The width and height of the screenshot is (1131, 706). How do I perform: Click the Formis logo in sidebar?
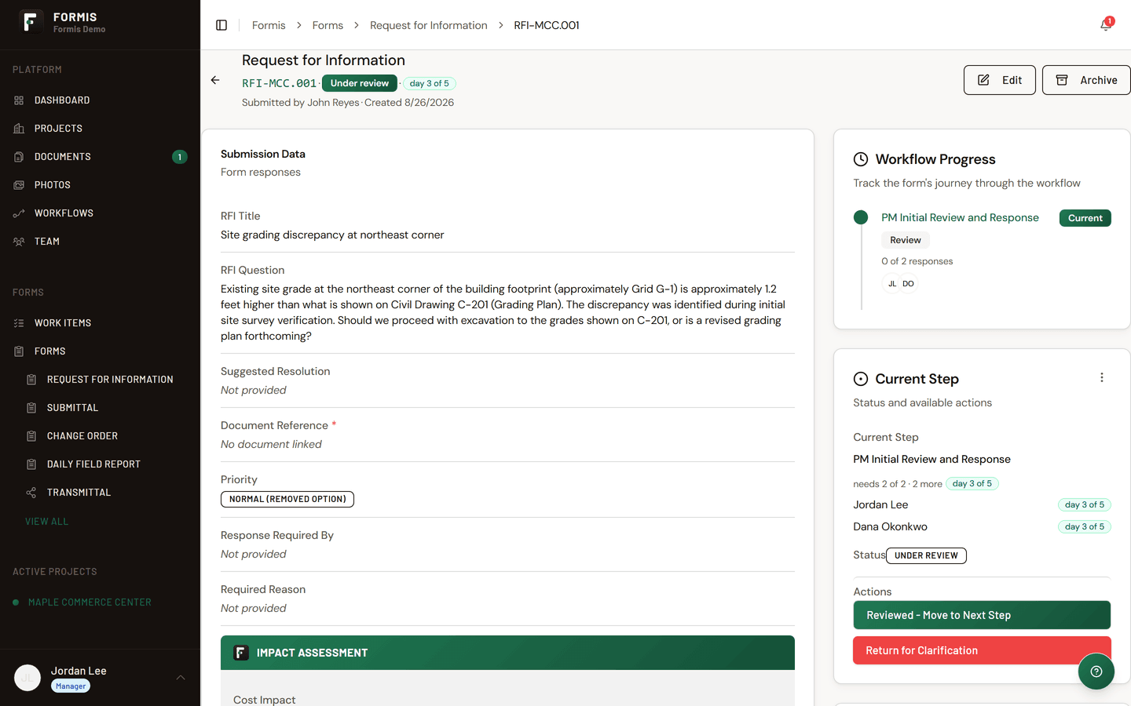[30, 22]
